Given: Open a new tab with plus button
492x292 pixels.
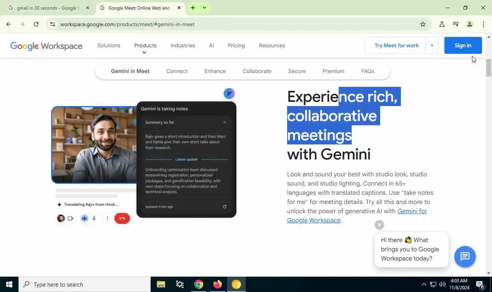Looking at the screenshot, I should coord(193,8).
